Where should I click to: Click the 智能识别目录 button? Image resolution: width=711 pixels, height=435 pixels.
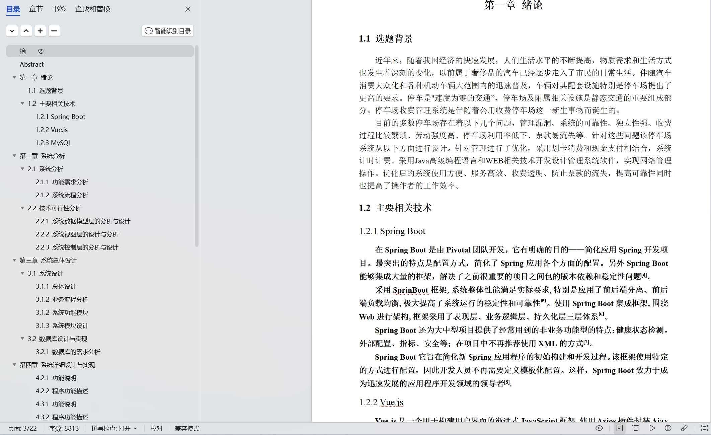coord(168,31)
